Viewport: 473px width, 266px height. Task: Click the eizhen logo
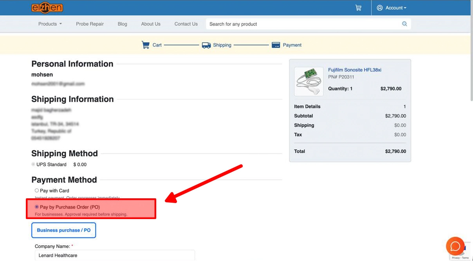click(47, 7)
